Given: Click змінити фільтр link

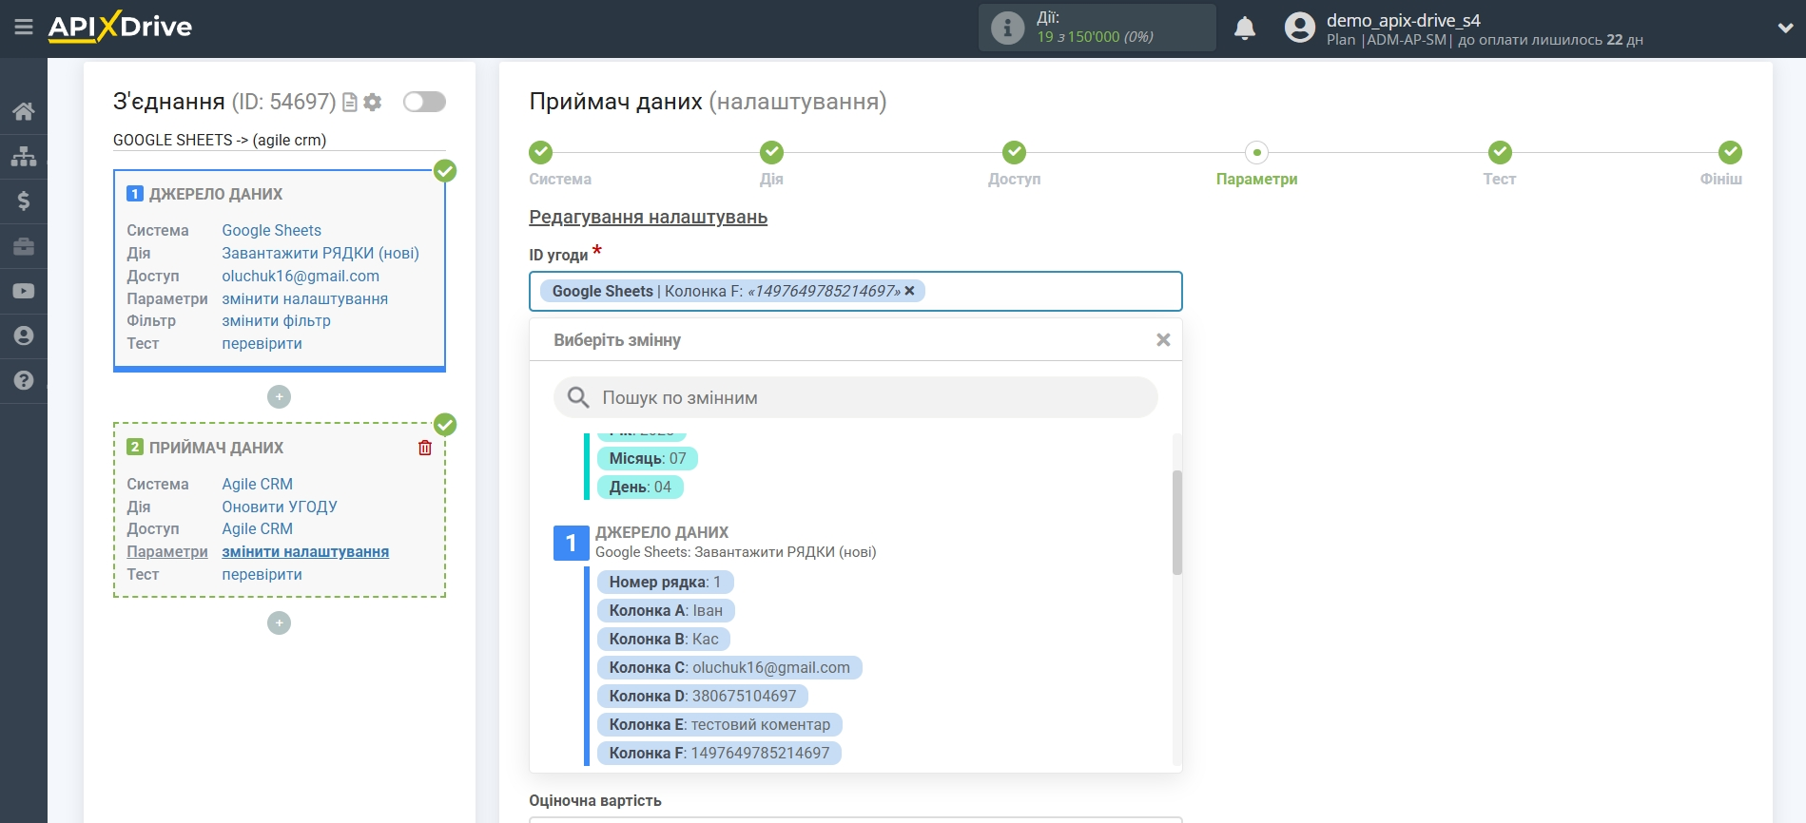Looking at the screenshot, I should (x=276, y=320).
